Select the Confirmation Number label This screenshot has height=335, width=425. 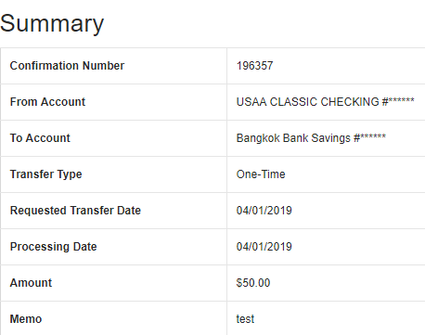pyautogui.click(x=67, y=66)
